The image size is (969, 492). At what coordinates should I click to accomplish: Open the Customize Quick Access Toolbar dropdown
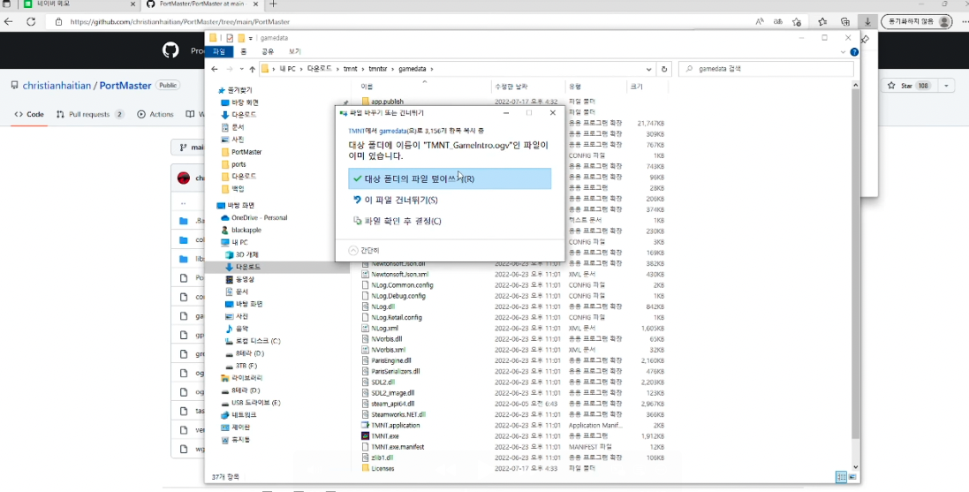(251, 38)
